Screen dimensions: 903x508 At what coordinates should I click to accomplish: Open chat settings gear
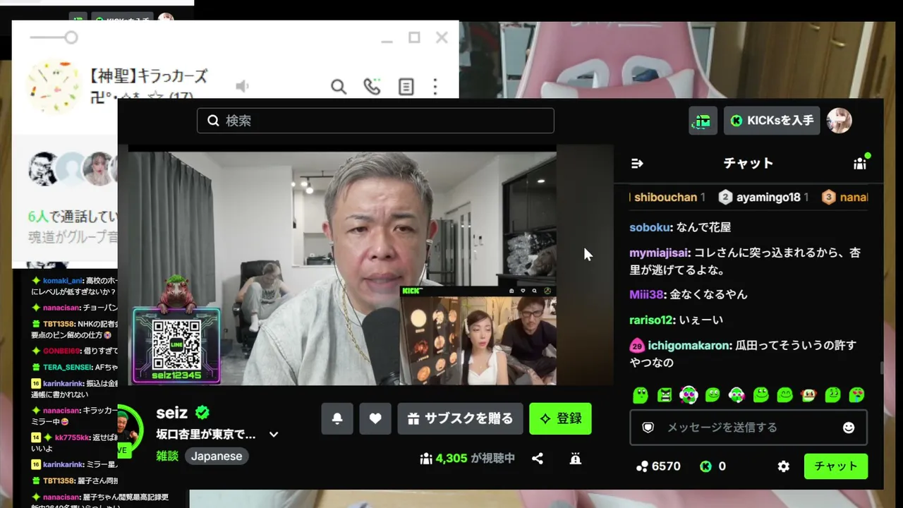click(783, 466)
